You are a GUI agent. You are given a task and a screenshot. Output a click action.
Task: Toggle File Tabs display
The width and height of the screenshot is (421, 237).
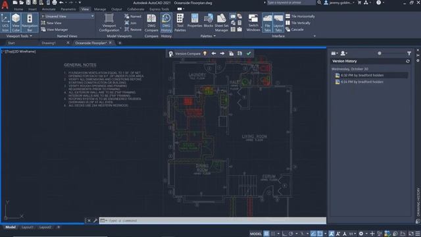pos(268,23)
